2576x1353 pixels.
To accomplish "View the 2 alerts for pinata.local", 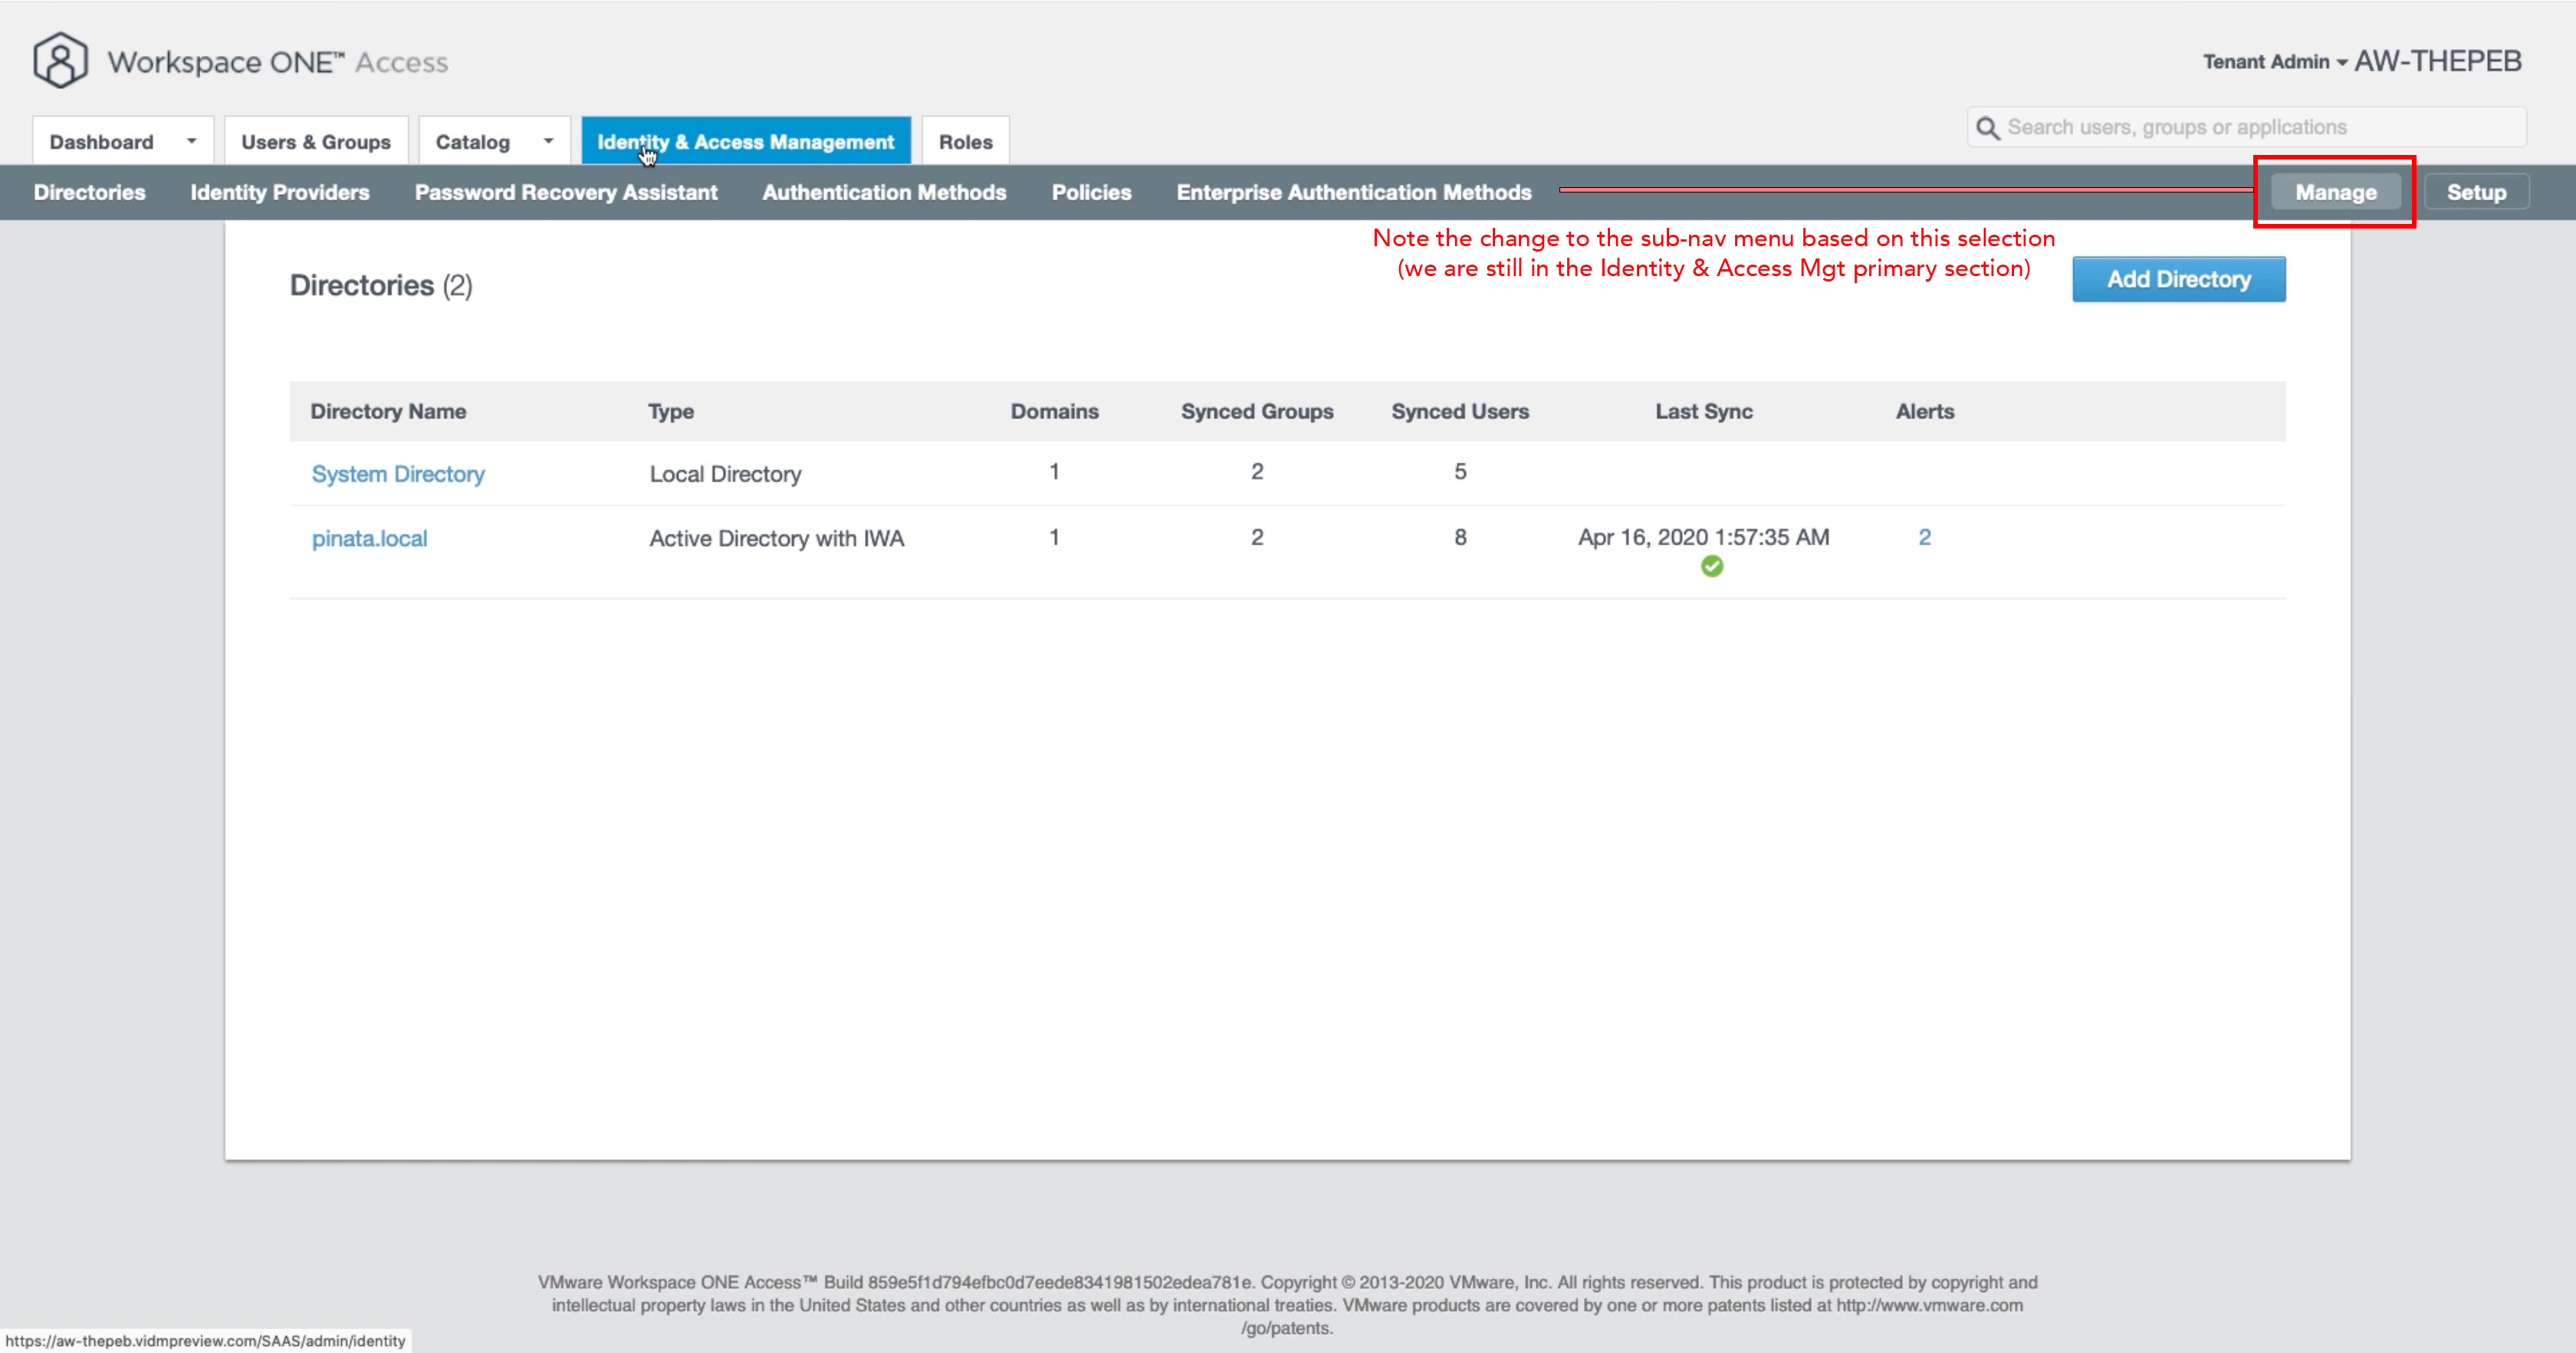I will (1924, 538).
